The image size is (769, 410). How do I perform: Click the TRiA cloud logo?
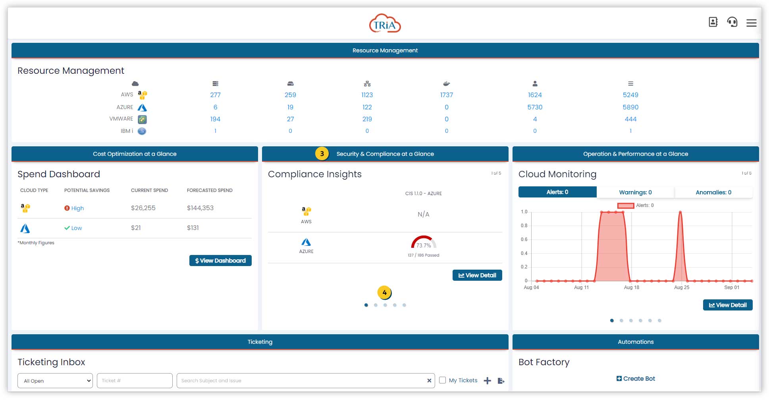[385, 24]
